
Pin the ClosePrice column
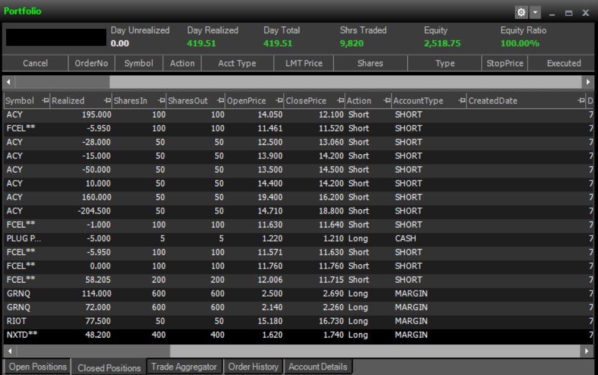pos(341,101)
